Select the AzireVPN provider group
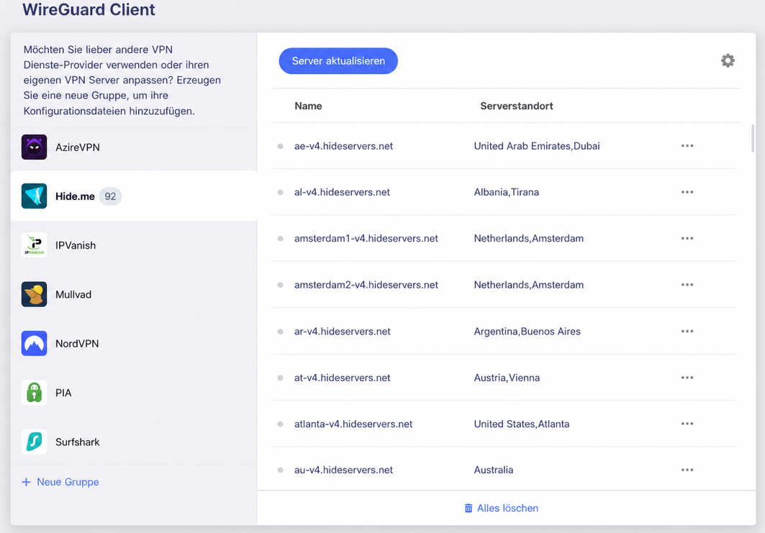 (134, 147)
